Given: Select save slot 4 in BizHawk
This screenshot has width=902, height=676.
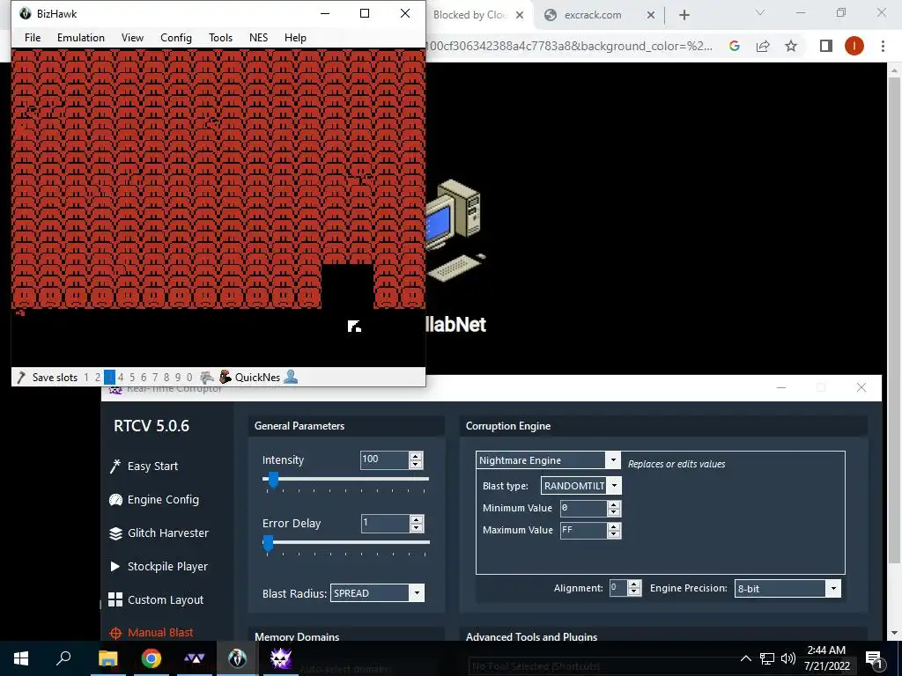Looking at the screenshot, I should (121, 378).
